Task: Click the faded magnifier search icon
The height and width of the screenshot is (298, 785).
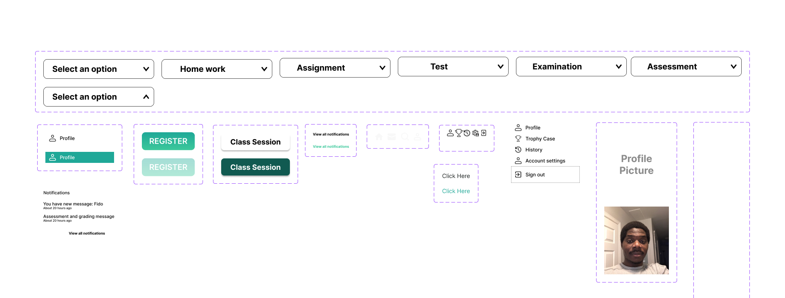Action: coord(405,137)
